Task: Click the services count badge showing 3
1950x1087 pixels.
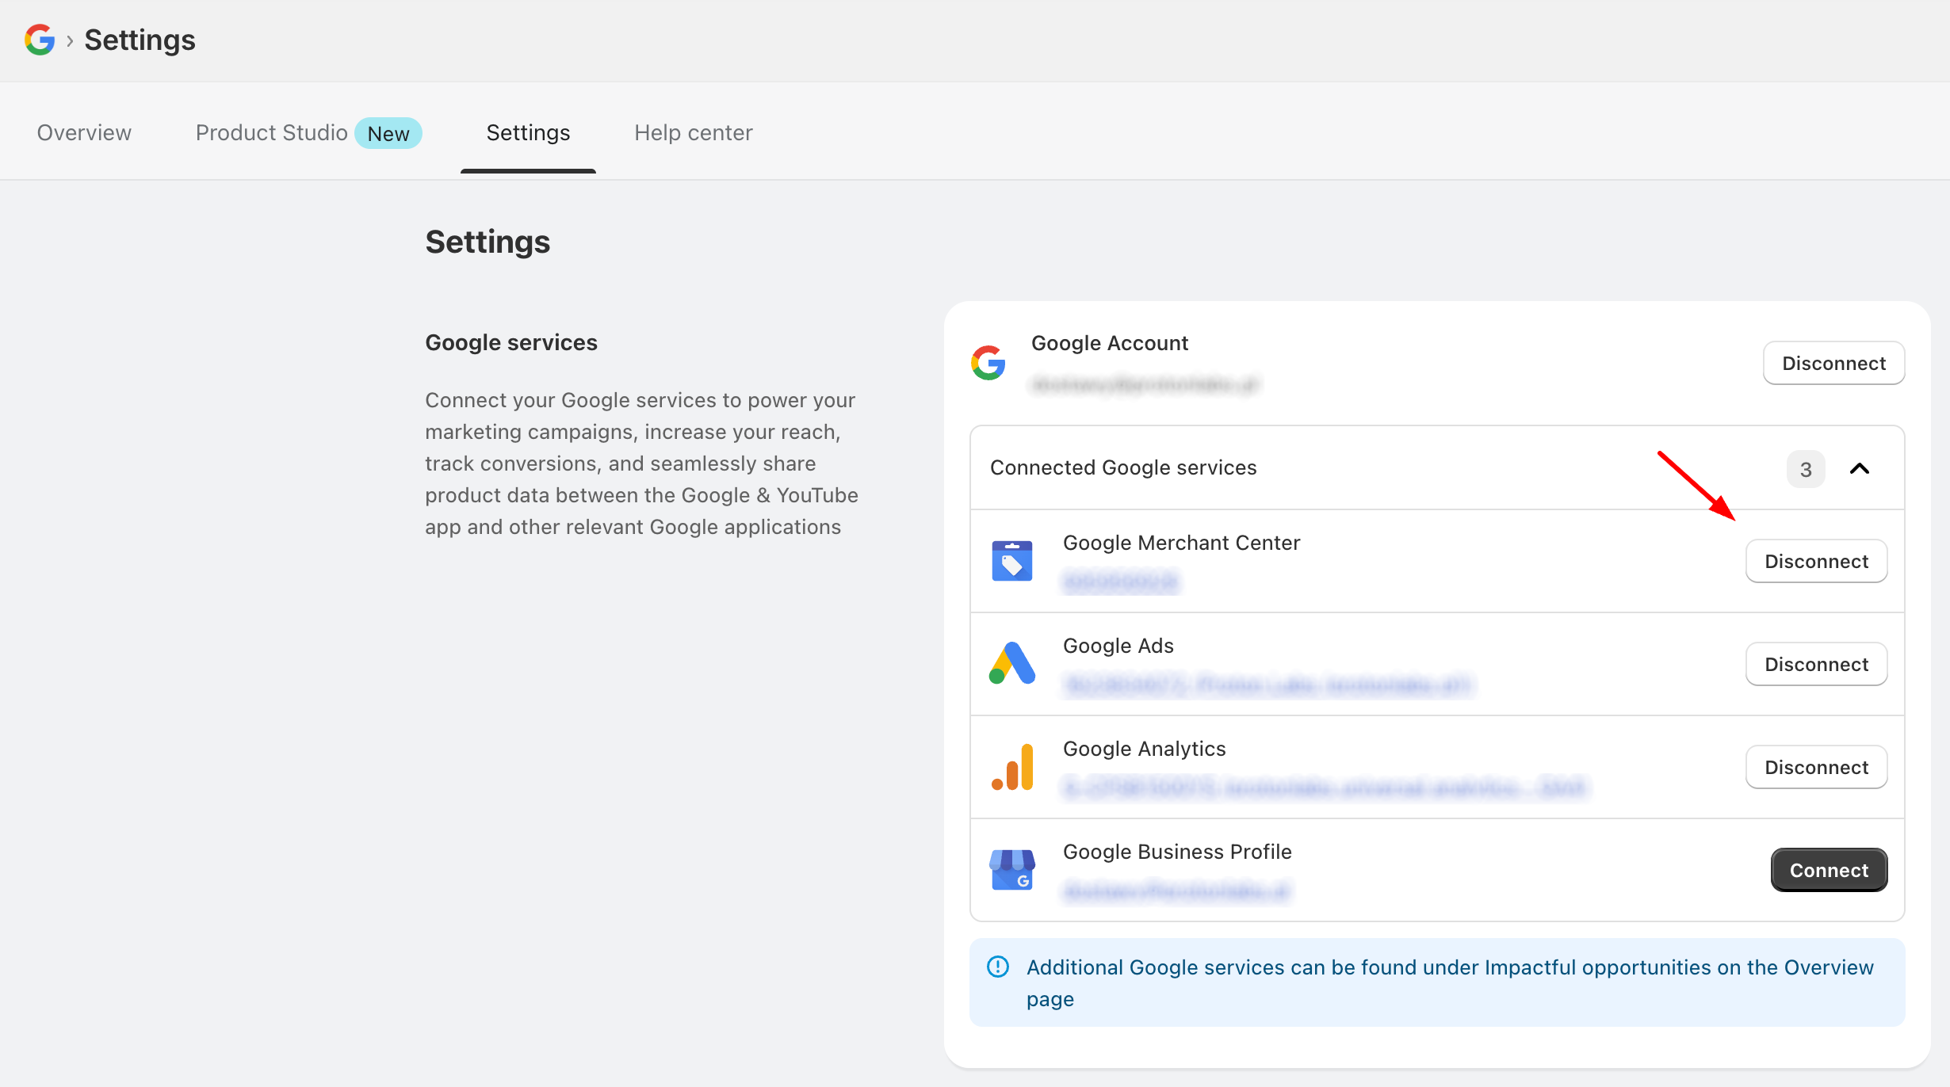Action: click(x=1805, y=468)
